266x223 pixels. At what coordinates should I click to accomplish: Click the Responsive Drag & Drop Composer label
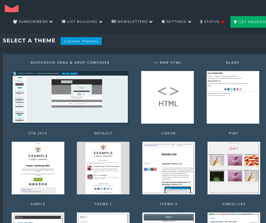[x=70, y=63]
